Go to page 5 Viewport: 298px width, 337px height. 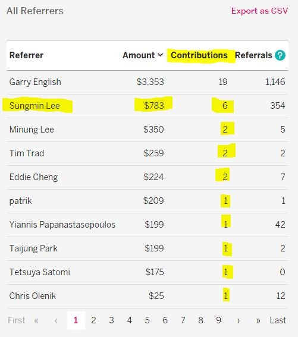point(147,320)
